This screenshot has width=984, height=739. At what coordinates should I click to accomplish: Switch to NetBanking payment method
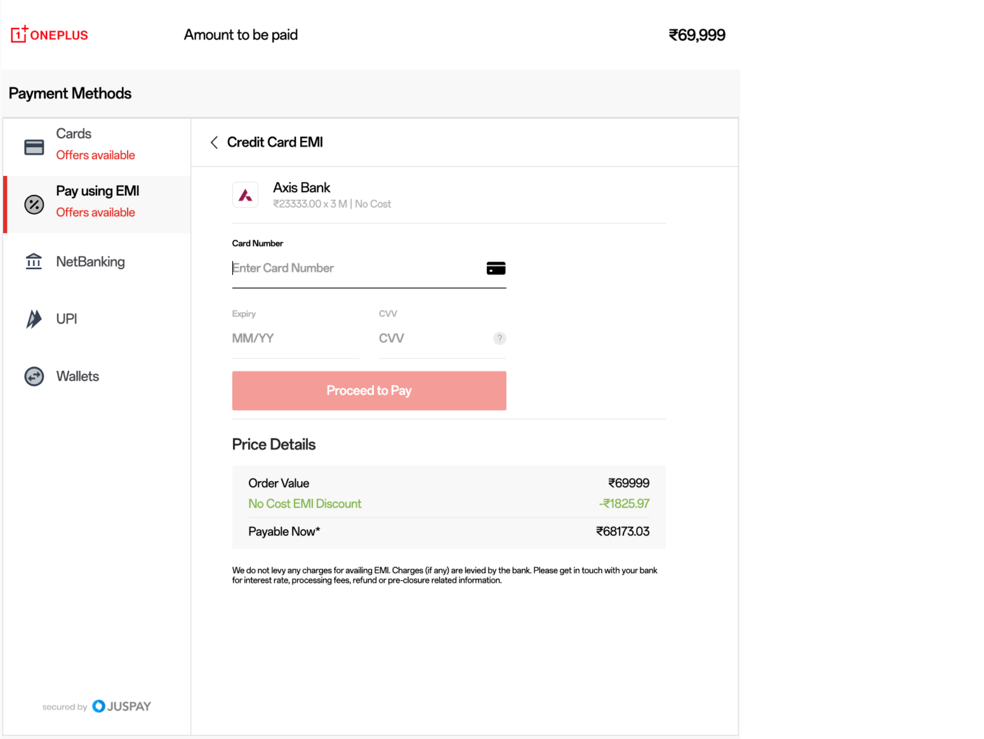pos(90,262)
